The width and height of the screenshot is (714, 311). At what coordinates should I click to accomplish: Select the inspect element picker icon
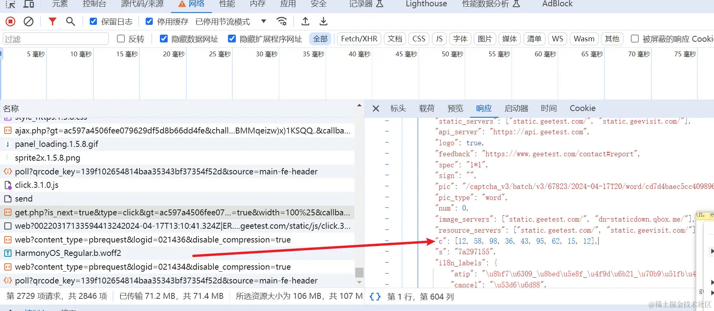[11, 4]
